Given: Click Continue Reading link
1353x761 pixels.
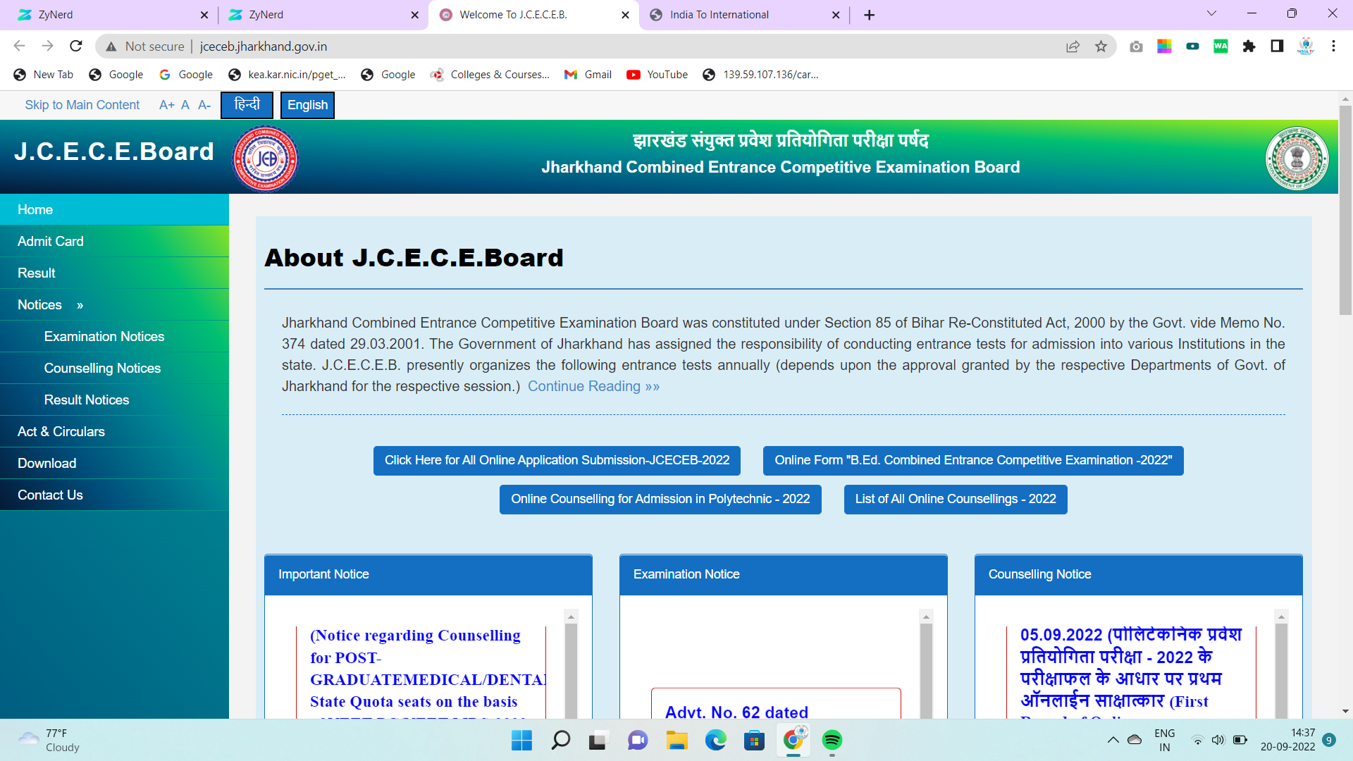Looking at the screenshot, I should (593, 386).
